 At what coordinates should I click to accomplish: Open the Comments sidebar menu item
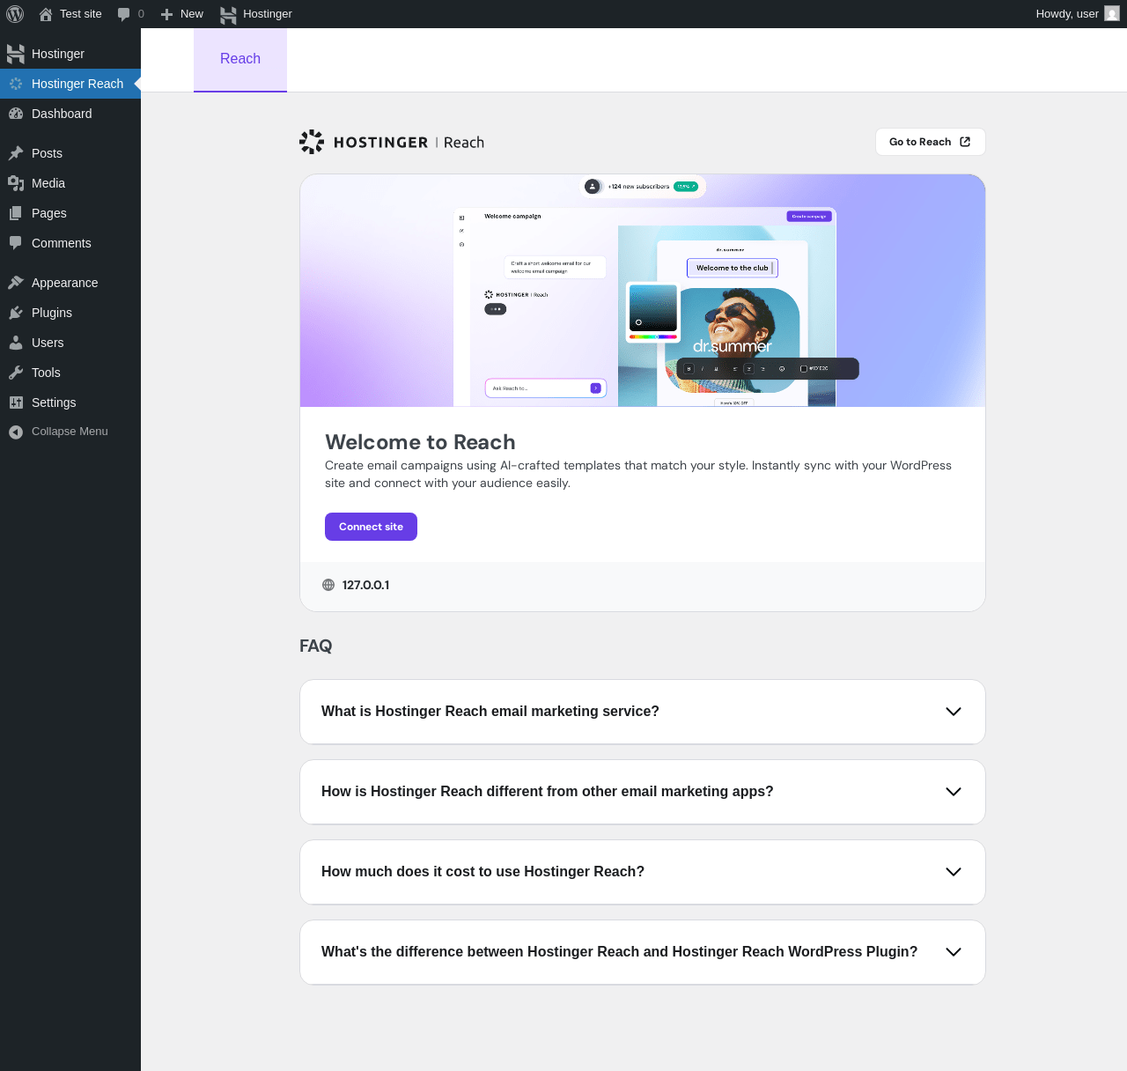coord(70,243)
